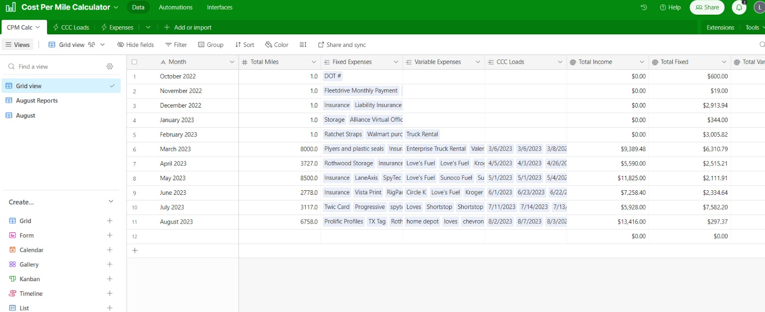Image resolution: width=765 pixels, height=312 pixels.
Task: Open the Group tool
Action: [211, 44]
